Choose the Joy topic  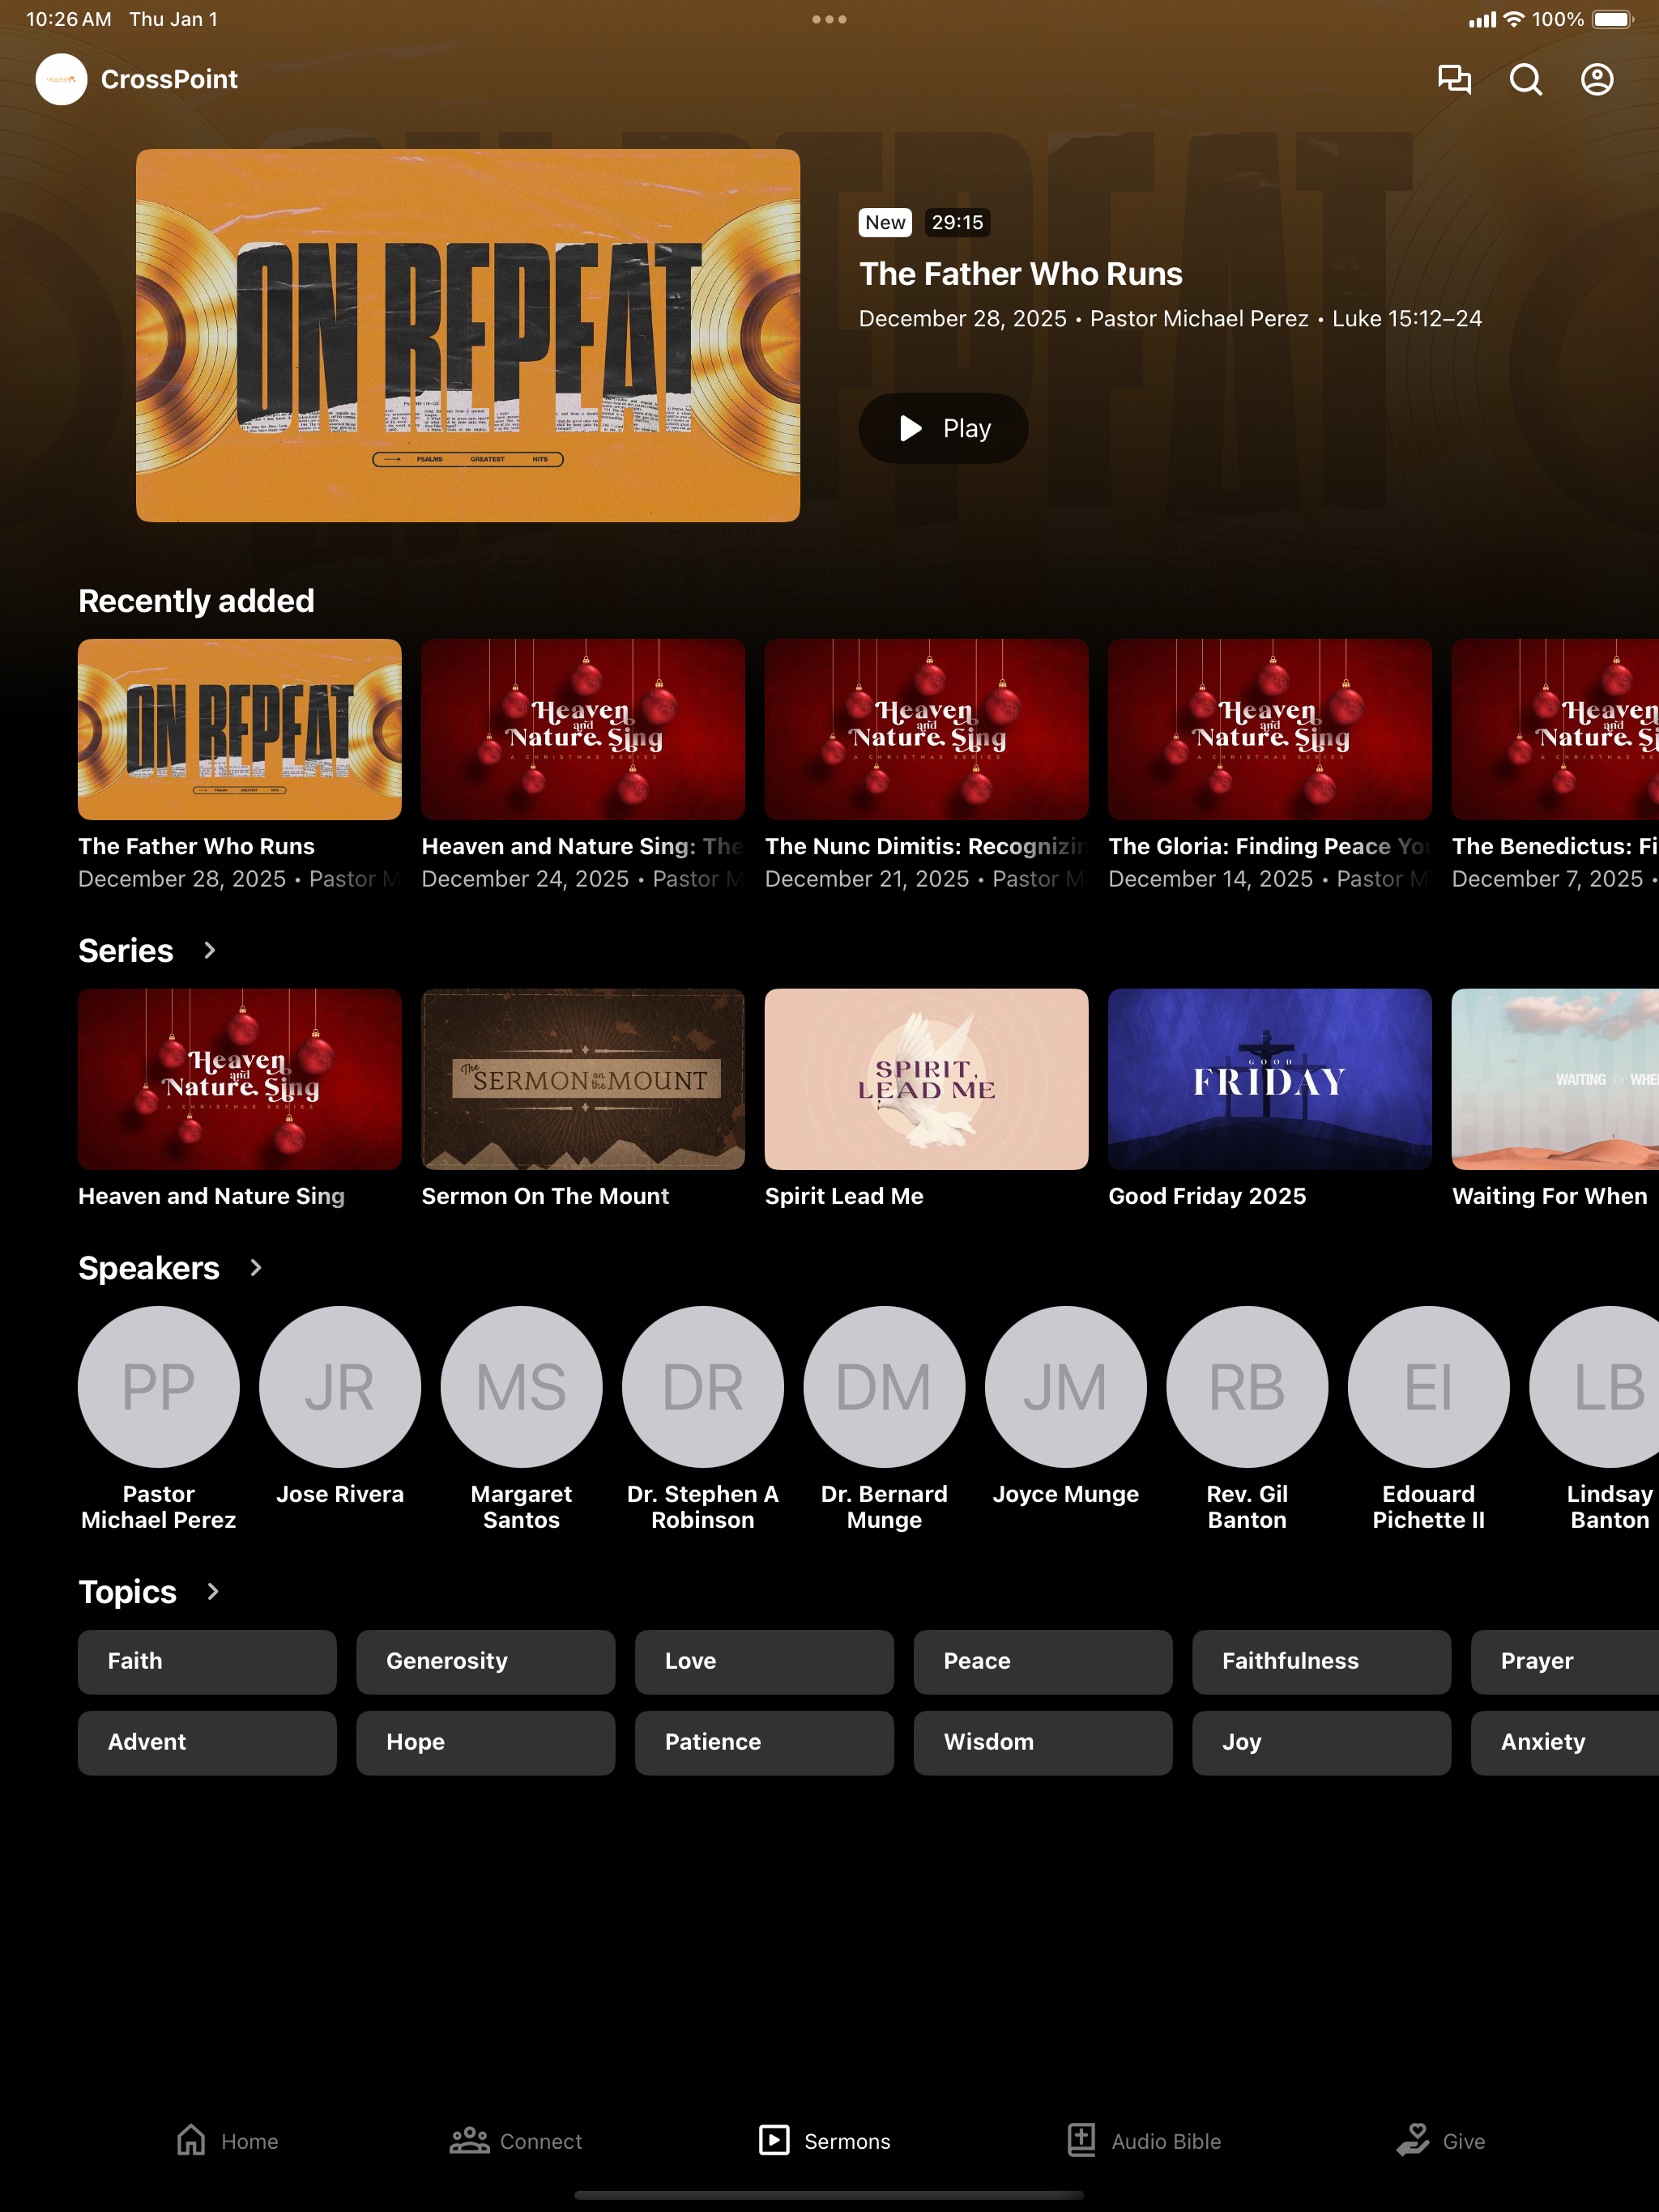pyautogui.click(x=1322, y=1742)
